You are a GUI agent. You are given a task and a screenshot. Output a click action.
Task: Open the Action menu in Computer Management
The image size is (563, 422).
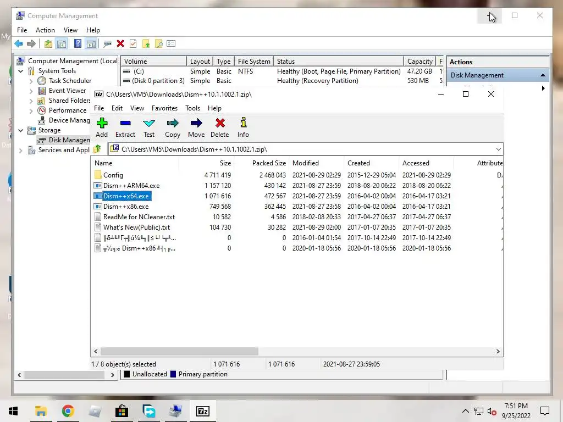(x=45, y=30)
